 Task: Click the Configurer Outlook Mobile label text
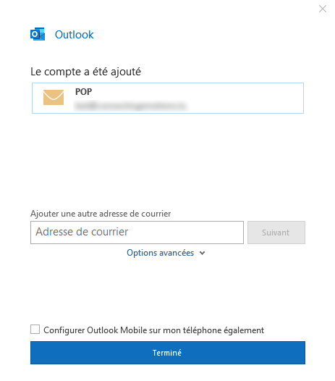tap(153, 330)
